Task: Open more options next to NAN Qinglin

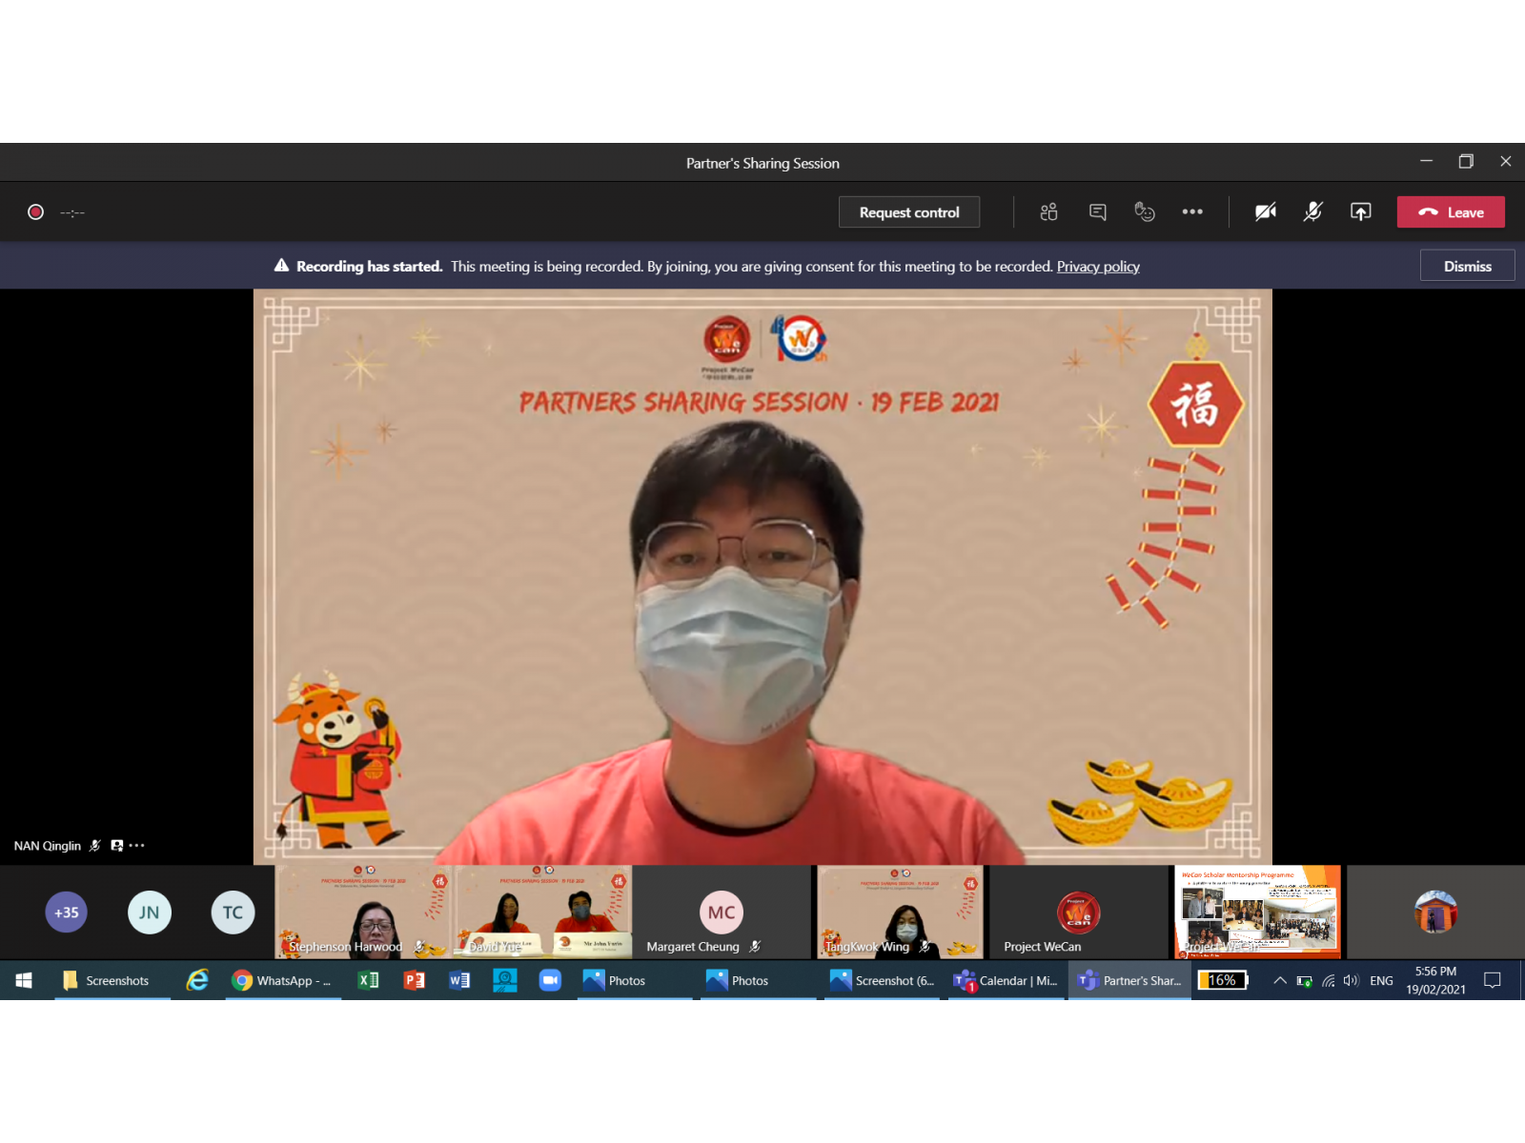Action: (136, 845)
